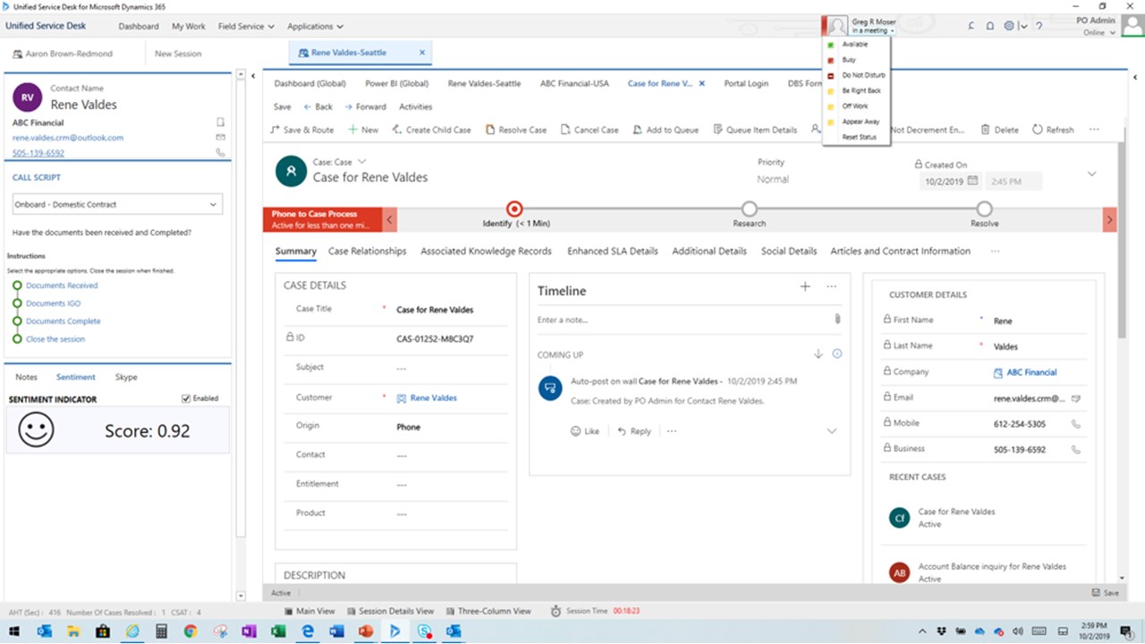
Task: Click the help question mark icon
Action: point(1039,26)
